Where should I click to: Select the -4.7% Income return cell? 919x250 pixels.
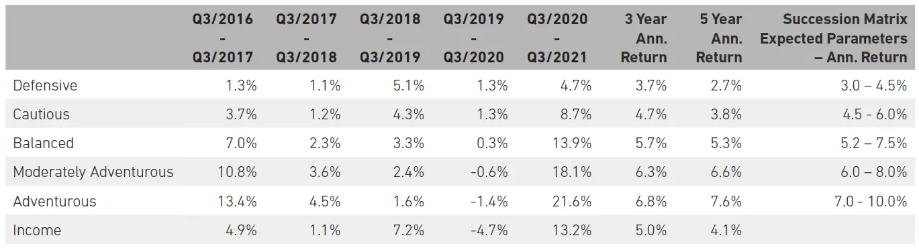(x=489, y=230)
